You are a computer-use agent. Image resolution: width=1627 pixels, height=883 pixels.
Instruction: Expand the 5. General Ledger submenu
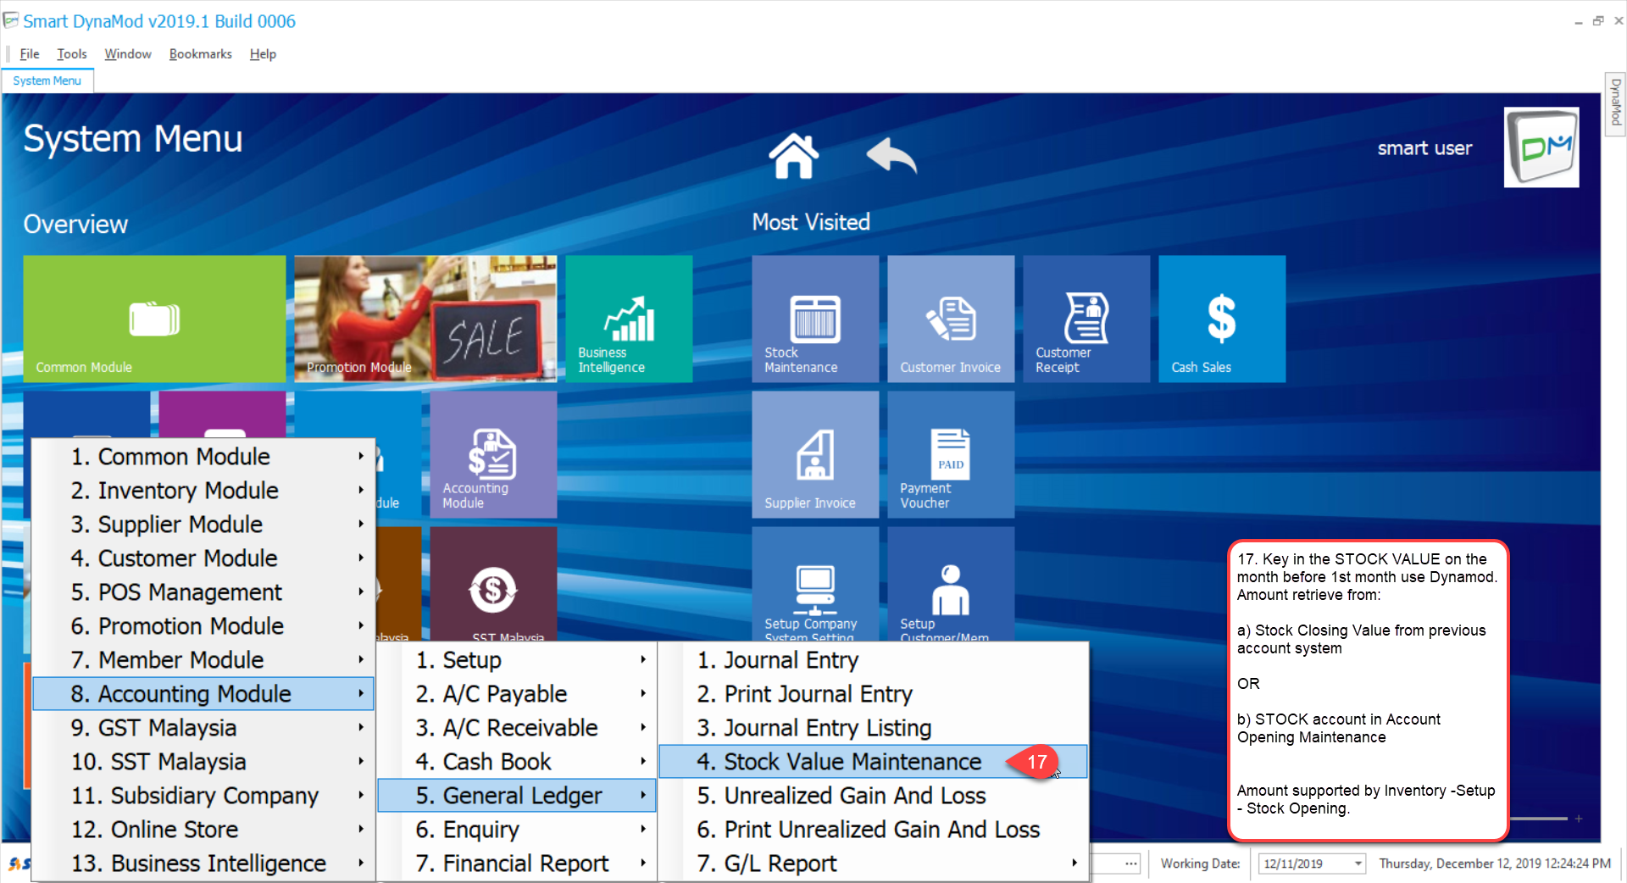point(517,795)
